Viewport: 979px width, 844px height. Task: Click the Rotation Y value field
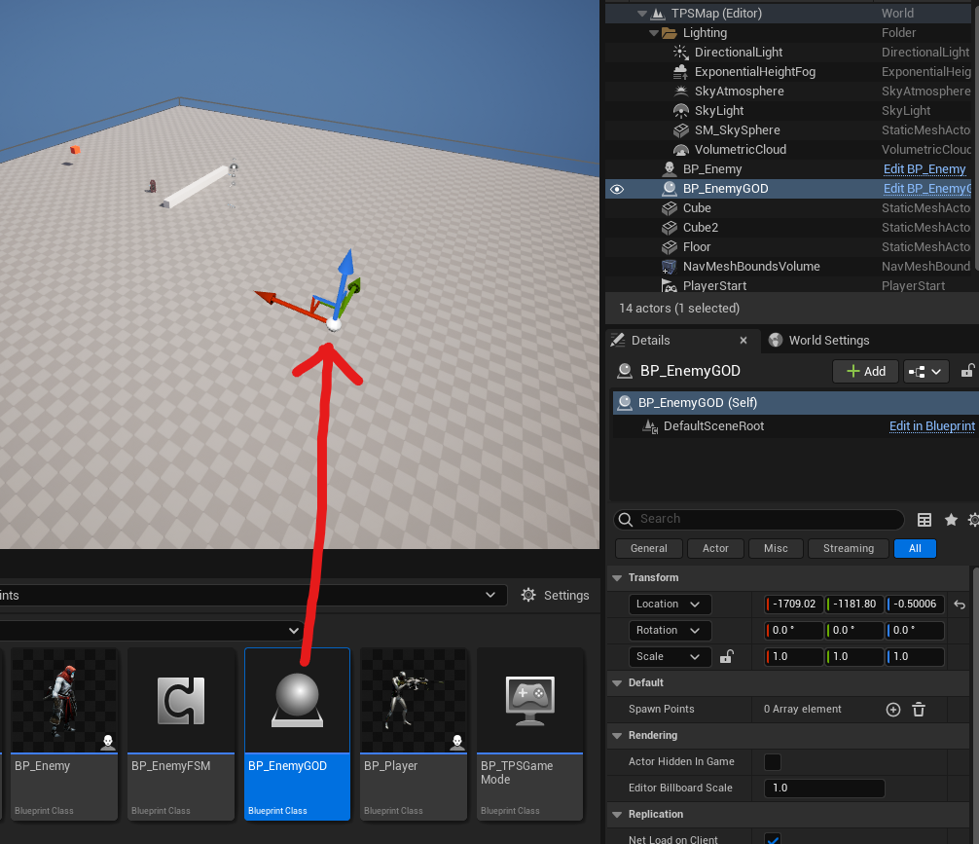(854, 631)
